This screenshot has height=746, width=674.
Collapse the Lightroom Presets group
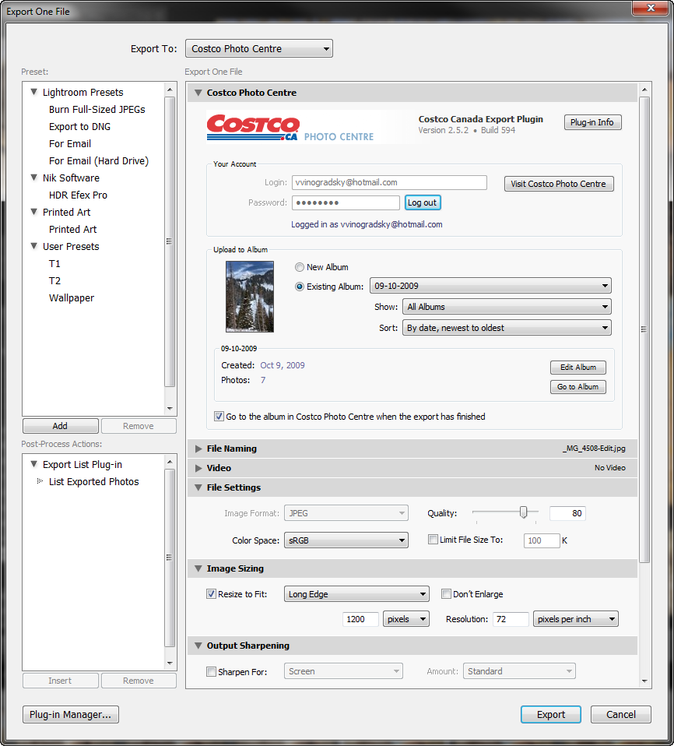[x=33, y=92]
